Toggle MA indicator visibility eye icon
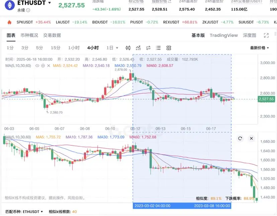The height and width of the screenshot is (216, 277). (x=37, y=66)
